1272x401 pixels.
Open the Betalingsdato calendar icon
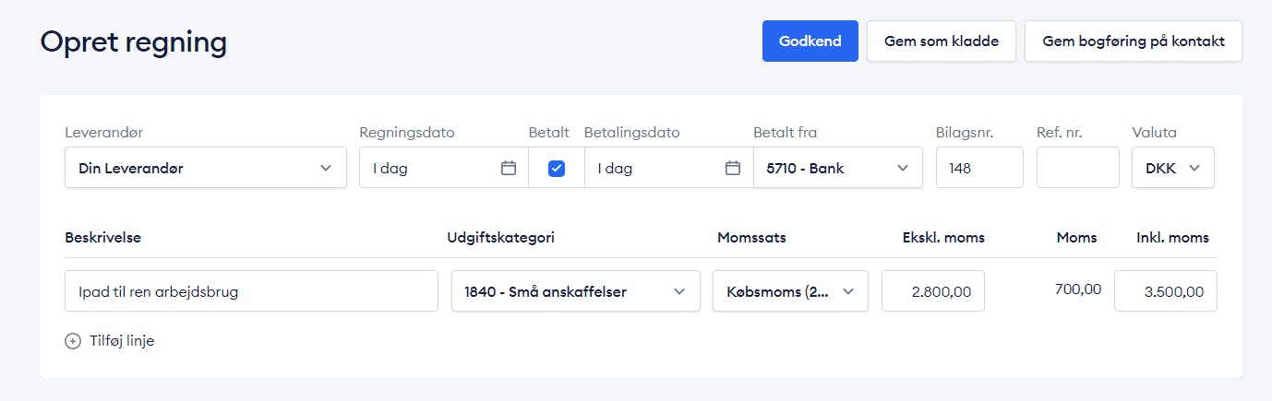click(x=733, y=168)
